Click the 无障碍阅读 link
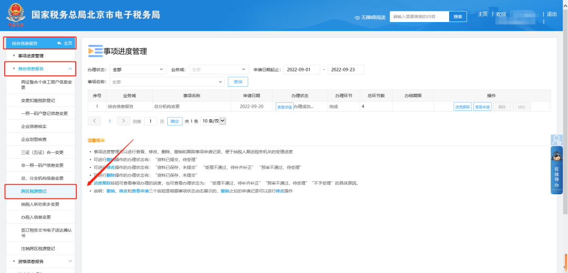568x273 pixels. [x=373, y=17]
